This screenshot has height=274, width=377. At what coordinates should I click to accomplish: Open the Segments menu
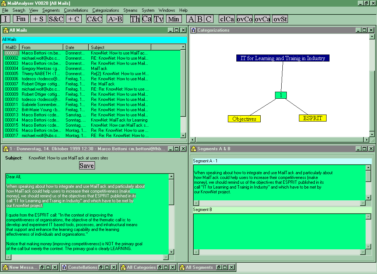pyautogui.click(x=51, y=10)
